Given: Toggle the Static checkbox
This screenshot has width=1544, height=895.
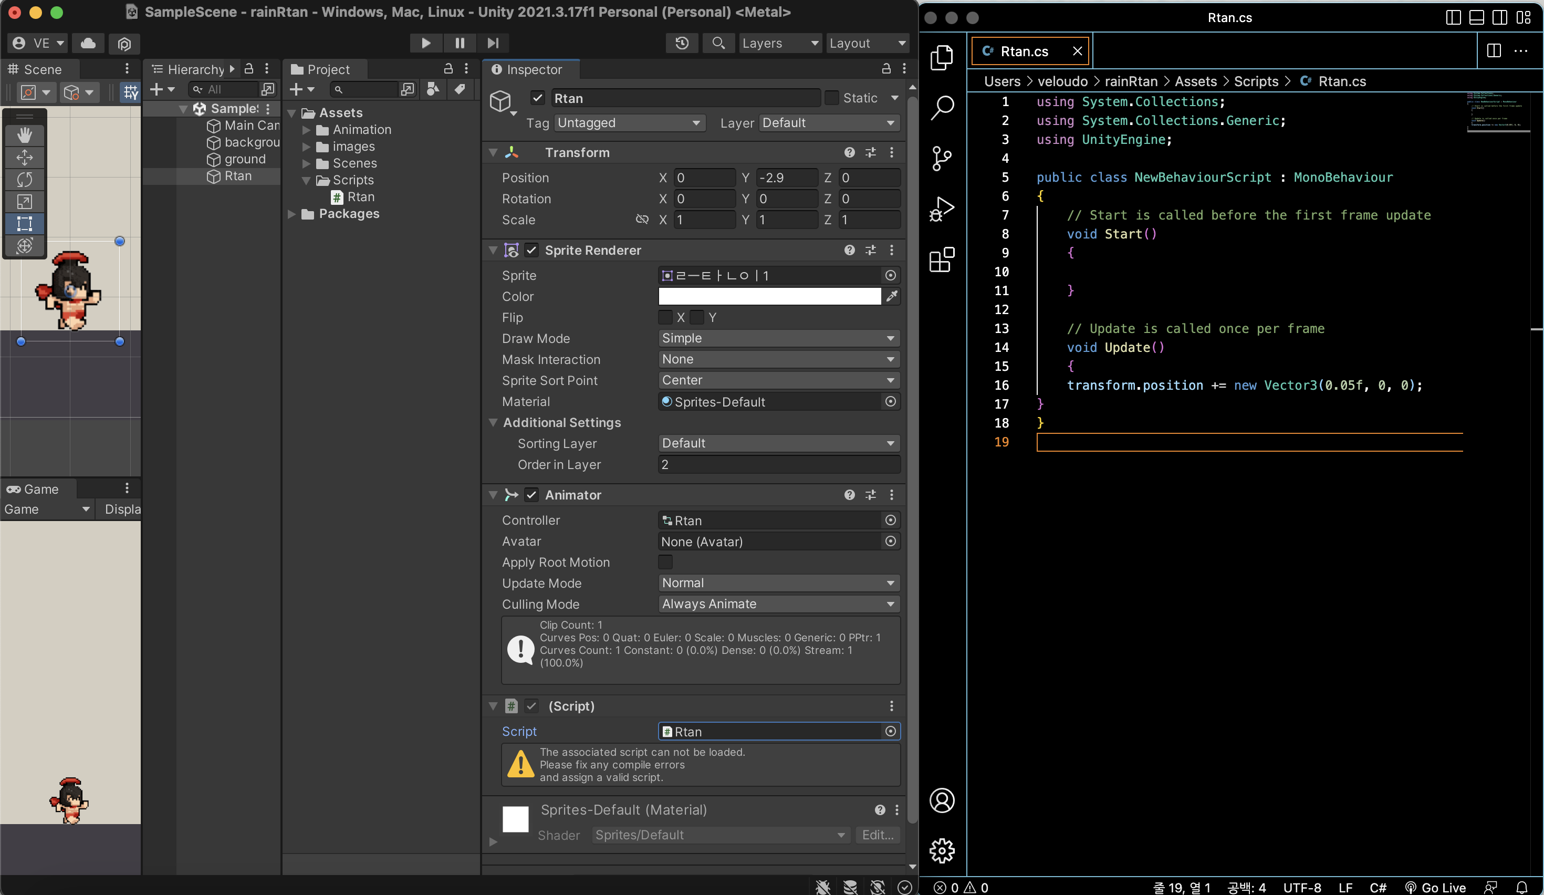Looking at the screenshot, I should click(x=831, y=98).
